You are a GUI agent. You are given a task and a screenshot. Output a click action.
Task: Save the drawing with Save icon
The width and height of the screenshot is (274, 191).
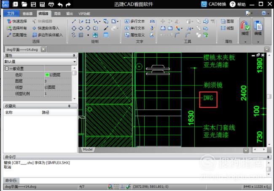click(x=33, y=4)
